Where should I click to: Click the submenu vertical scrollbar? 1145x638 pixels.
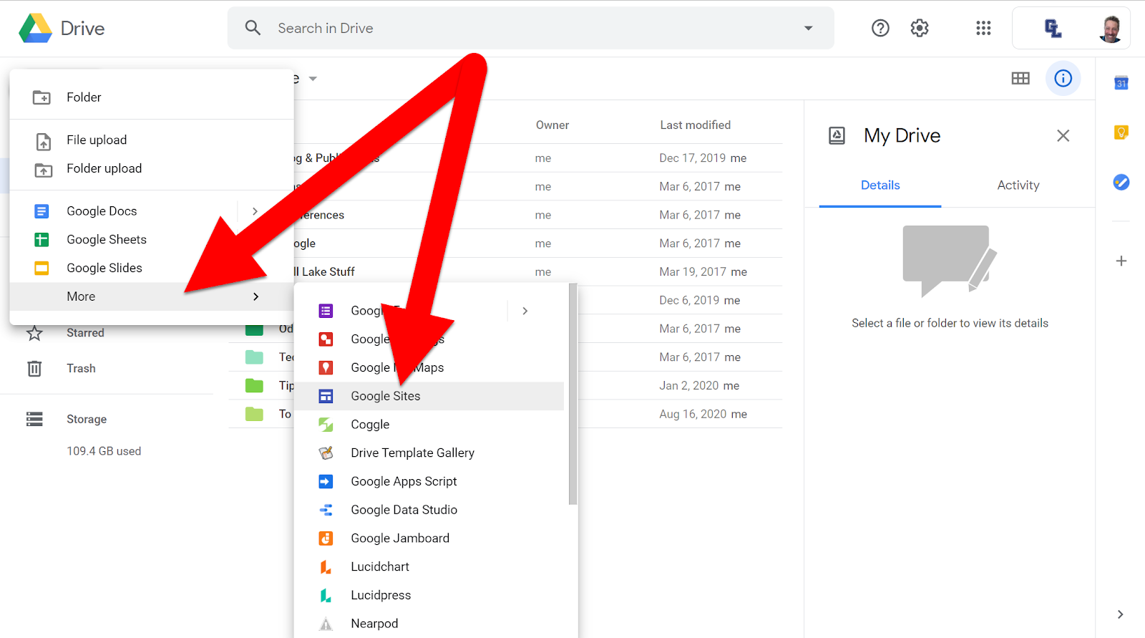click(572, 394)
